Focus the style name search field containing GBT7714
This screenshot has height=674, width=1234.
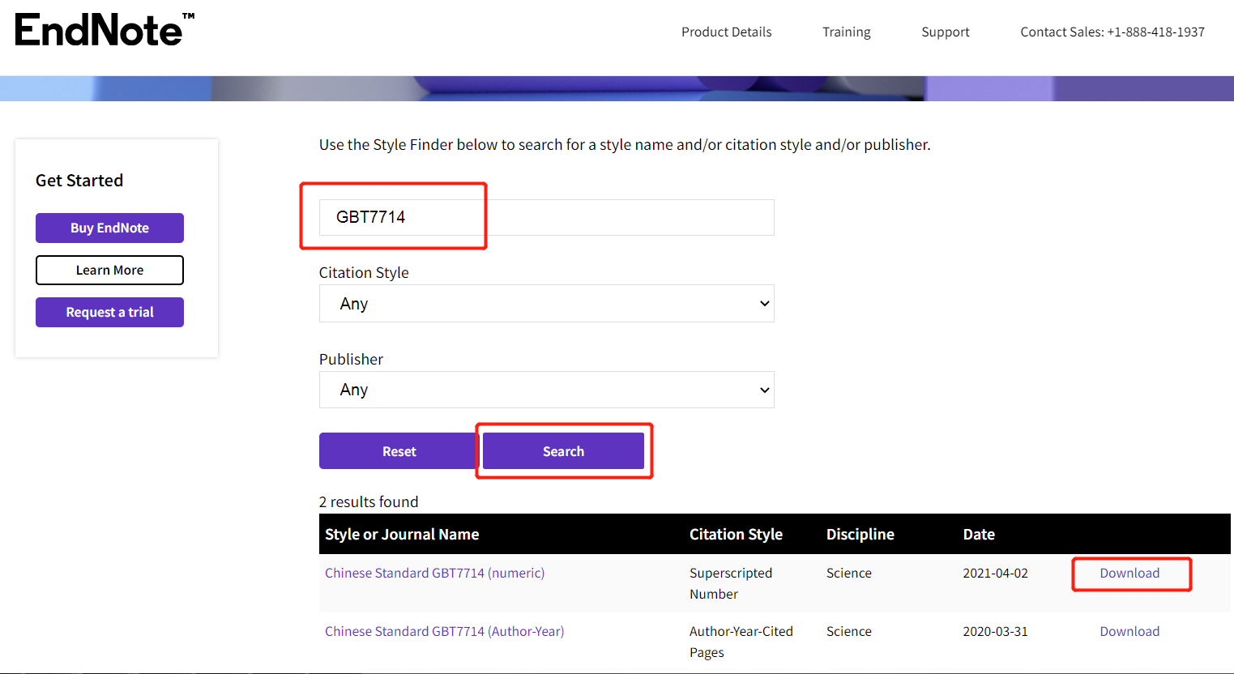tap(546, 217)
